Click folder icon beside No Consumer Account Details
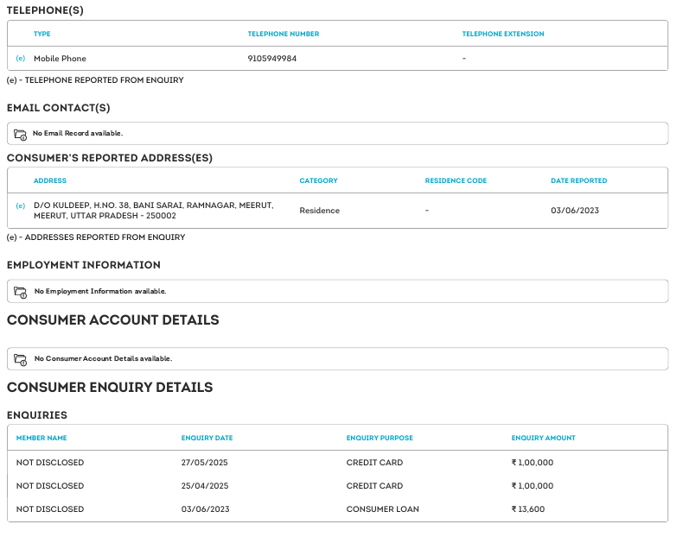 coord(21,359)
